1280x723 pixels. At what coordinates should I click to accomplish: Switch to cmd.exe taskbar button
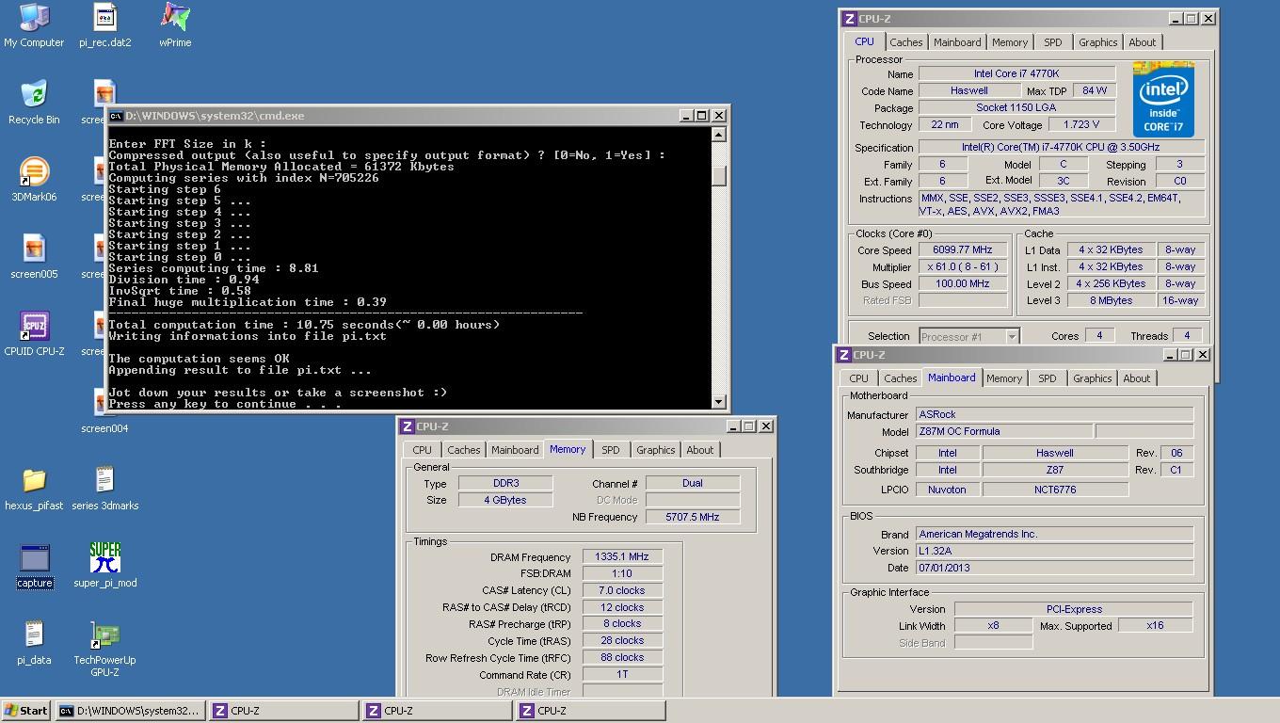(130, 711)
